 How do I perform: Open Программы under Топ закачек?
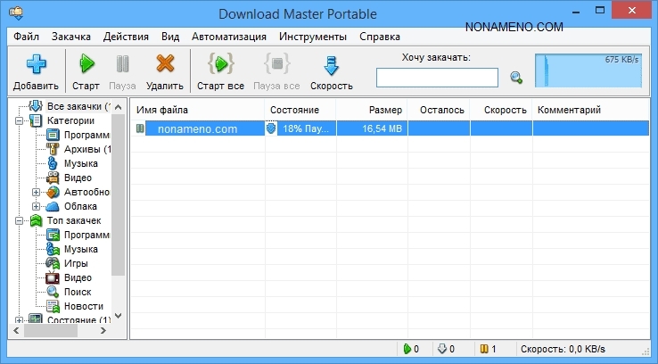(x=86, y=235)
